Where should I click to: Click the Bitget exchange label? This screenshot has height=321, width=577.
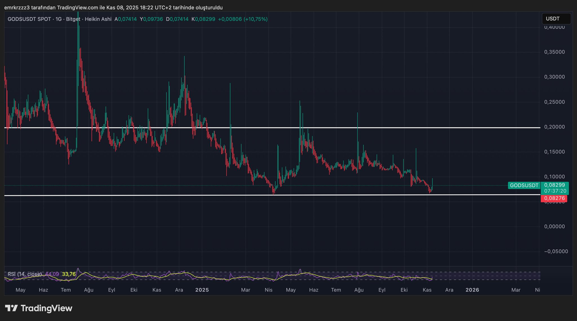73,19
